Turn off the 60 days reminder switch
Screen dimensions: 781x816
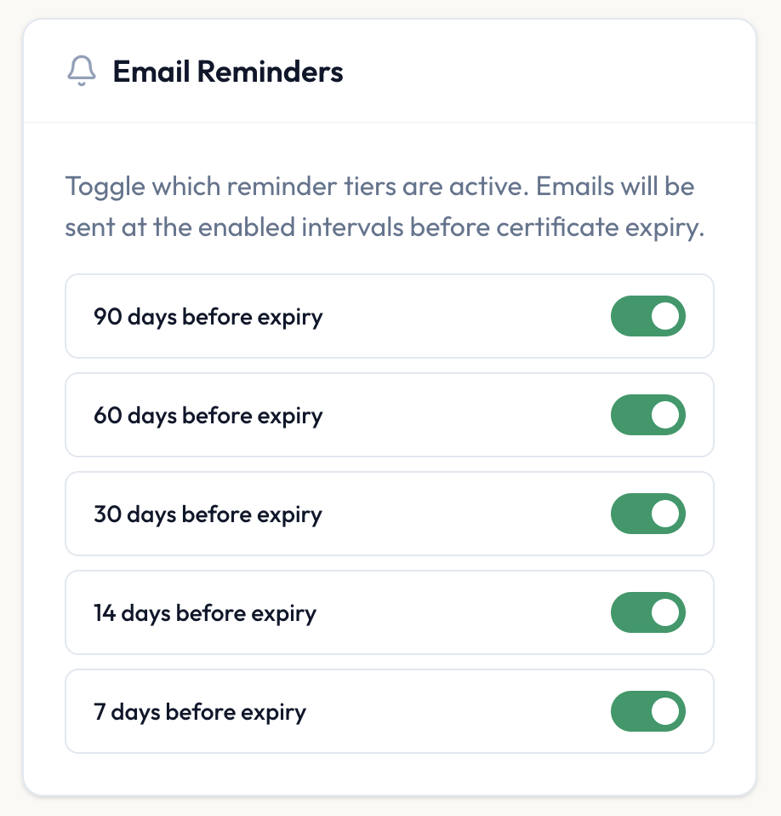coord(647,415)
